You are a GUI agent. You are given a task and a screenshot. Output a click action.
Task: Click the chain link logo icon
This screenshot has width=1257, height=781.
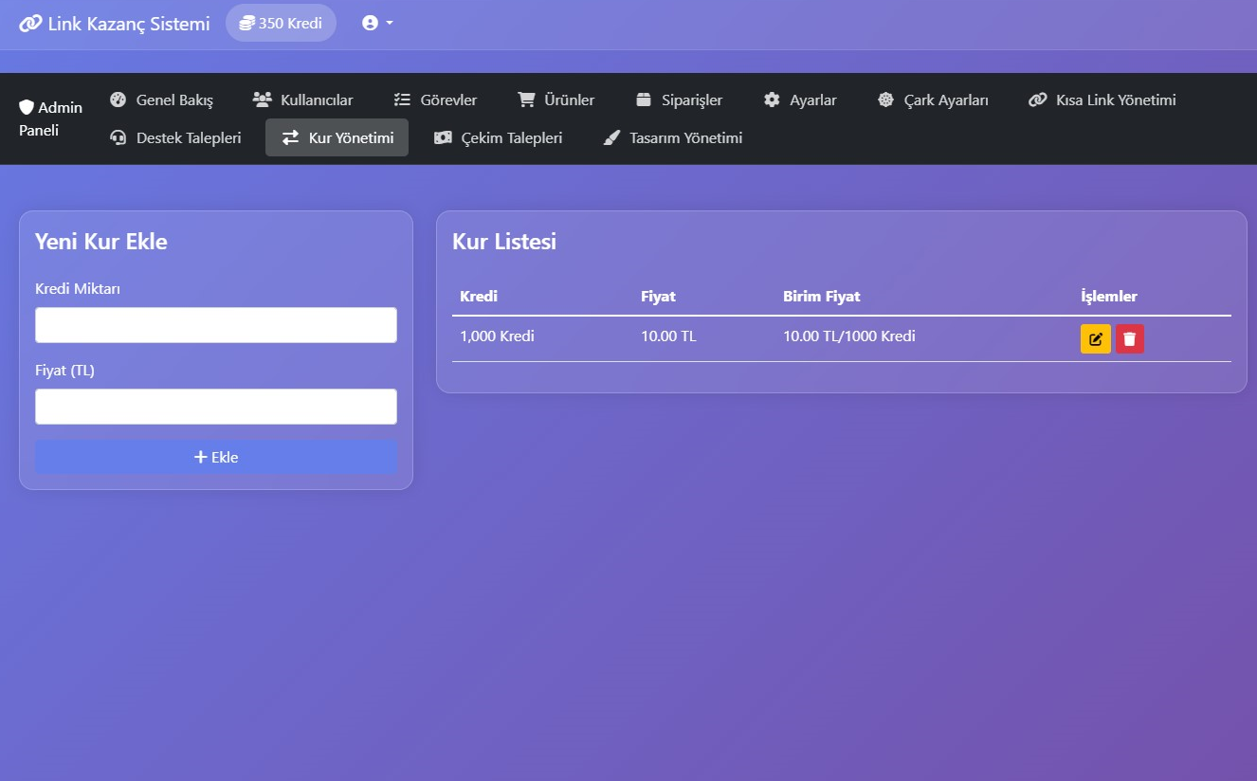[30, 24]
